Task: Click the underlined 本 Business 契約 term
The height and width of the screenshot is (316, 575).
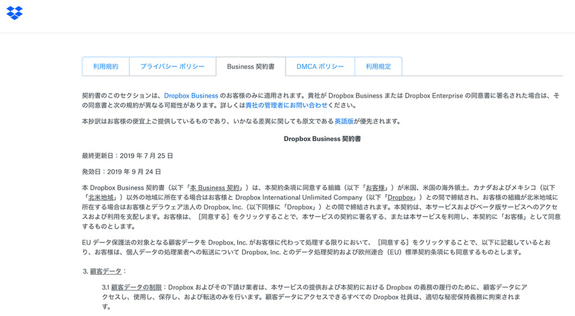Action: (x=216, y=188)
